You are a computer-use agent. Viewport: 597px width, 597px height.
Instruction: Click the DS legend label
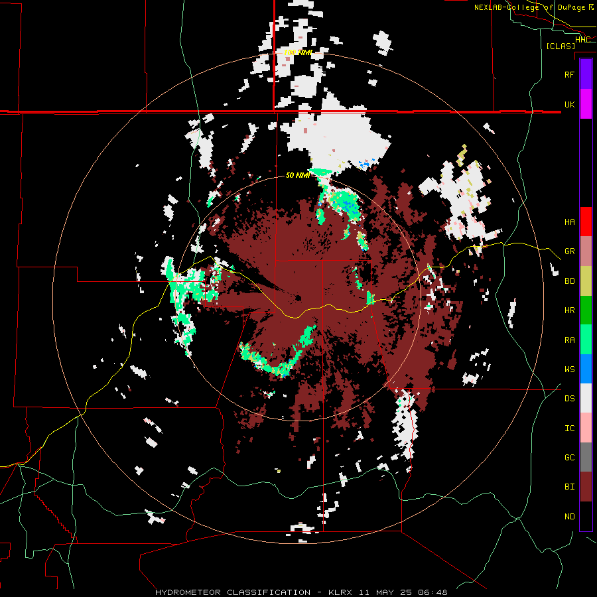point(569,399)
